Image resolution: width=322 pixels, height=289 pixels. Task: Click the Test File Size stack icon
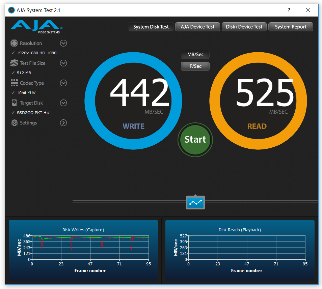tap(14, 63)
